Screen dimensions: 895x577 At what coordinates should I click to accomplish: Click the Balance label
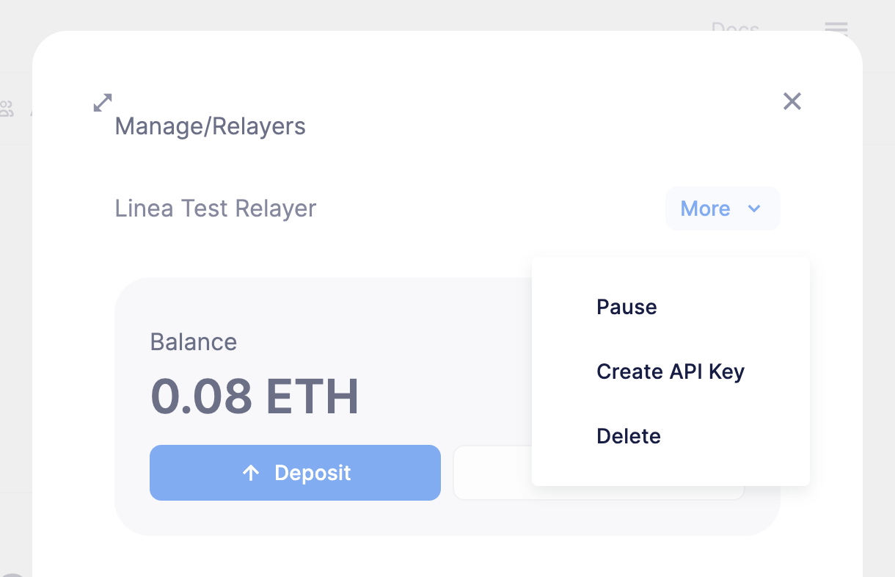(x=193, y=342)
